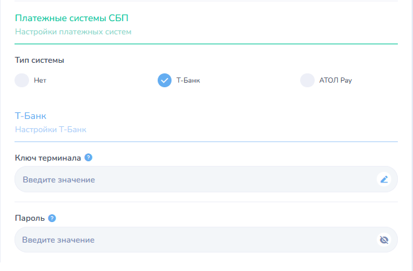
Task: Click the Ключ терминала field label
Action: [48, 158]
